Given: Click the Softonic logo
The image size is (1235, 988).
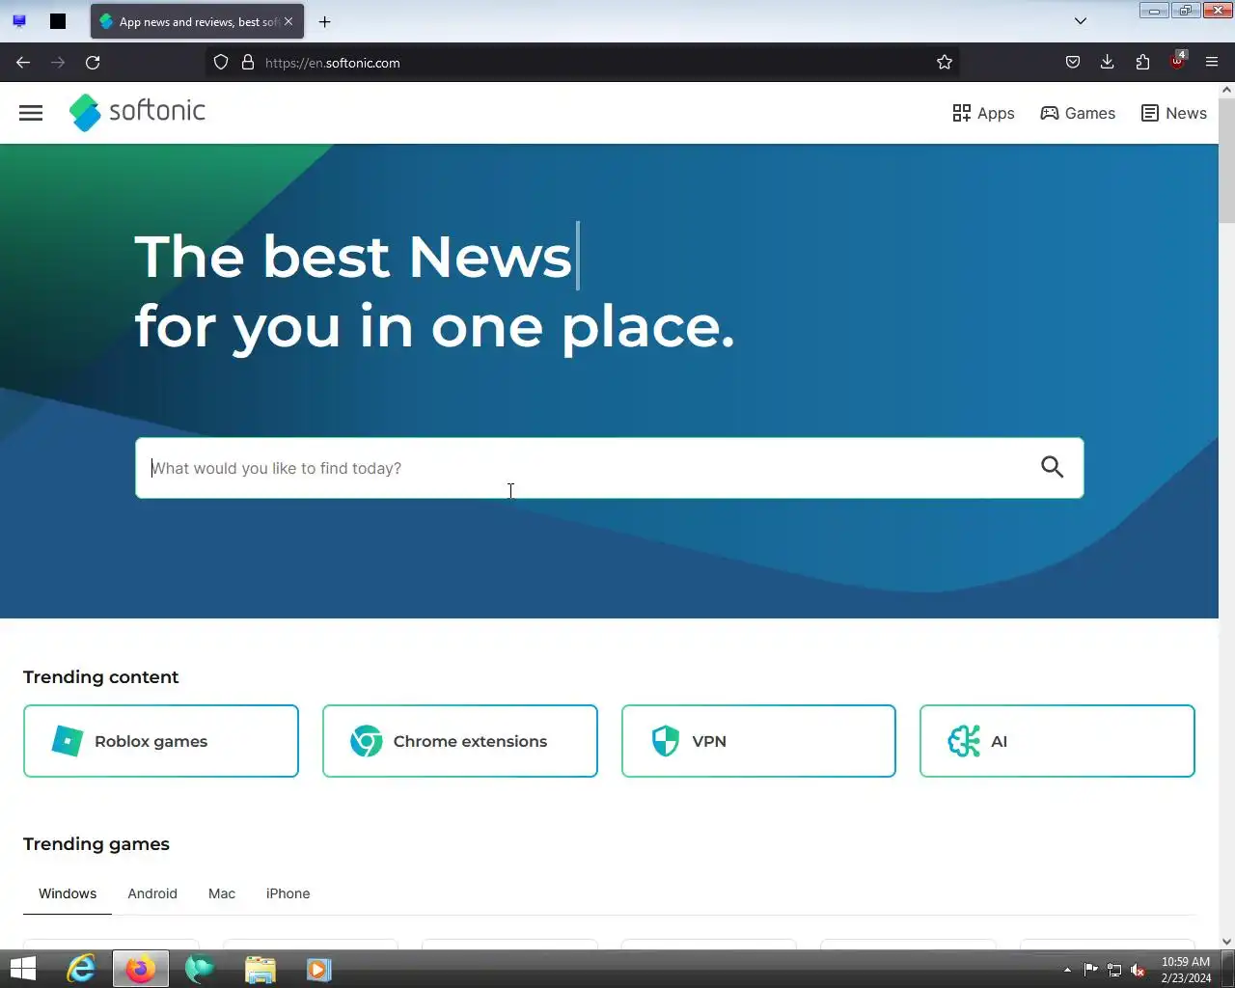Looking at the screenshot, I should point(138,113).
